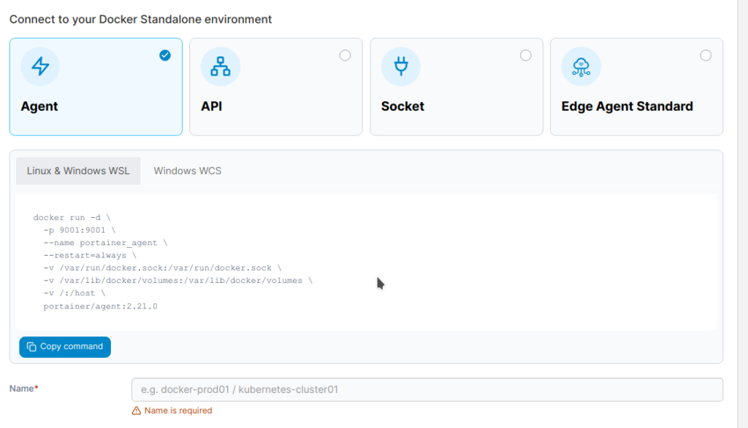Click the copy icon in Copy command button
The height and width of the screenshot is (428, 748).
(31, 347)
